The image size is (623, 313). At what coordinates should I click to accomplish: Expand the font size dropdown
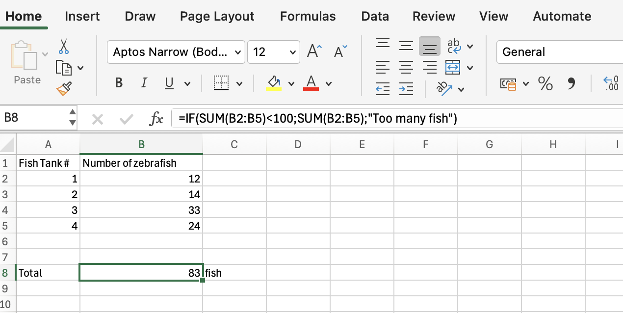pyautogui.click(x=293, y=52)
